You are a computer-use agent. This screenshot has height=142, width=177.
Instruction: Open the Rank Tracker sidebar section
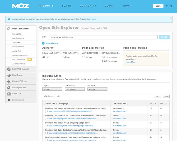click(x=21, y=75)
